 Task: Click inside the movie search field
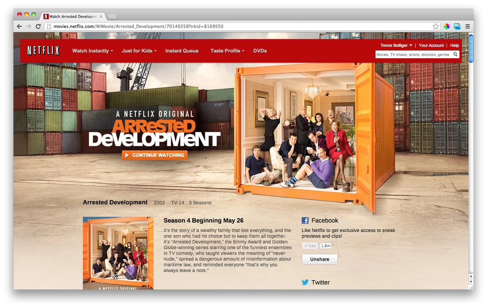pos(412,54)
